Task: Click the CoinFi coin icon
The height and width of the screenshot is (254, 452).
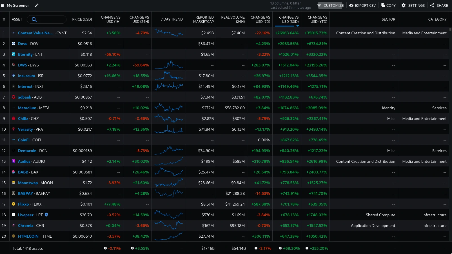Action: point(14,140)
